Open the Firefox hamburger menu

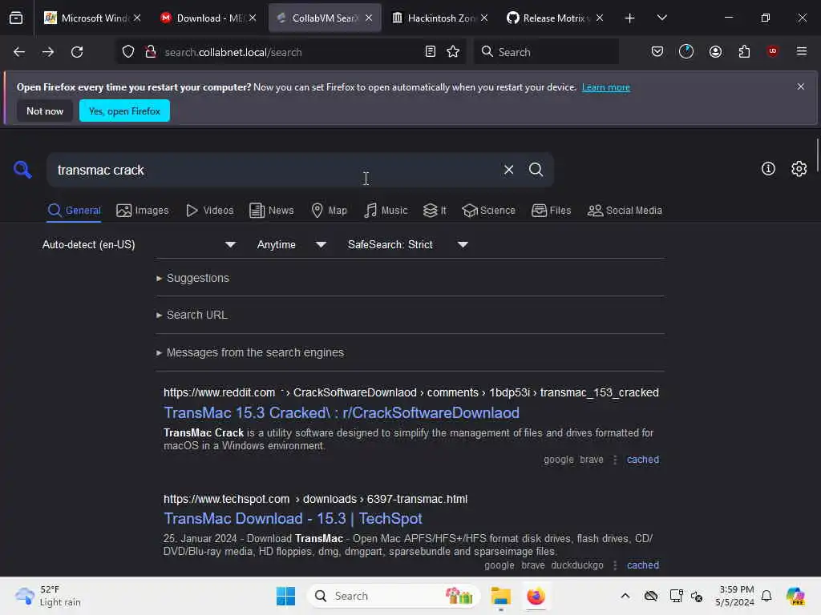point(801,51)
